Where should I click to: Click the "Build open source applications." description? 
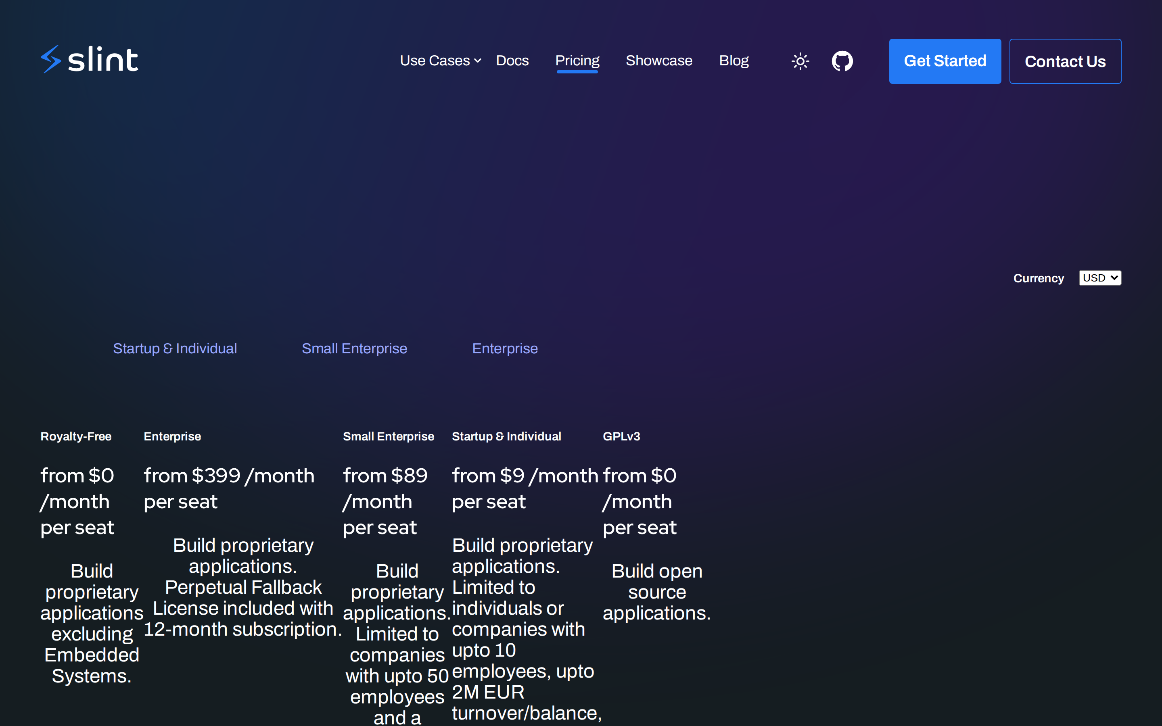657,592
